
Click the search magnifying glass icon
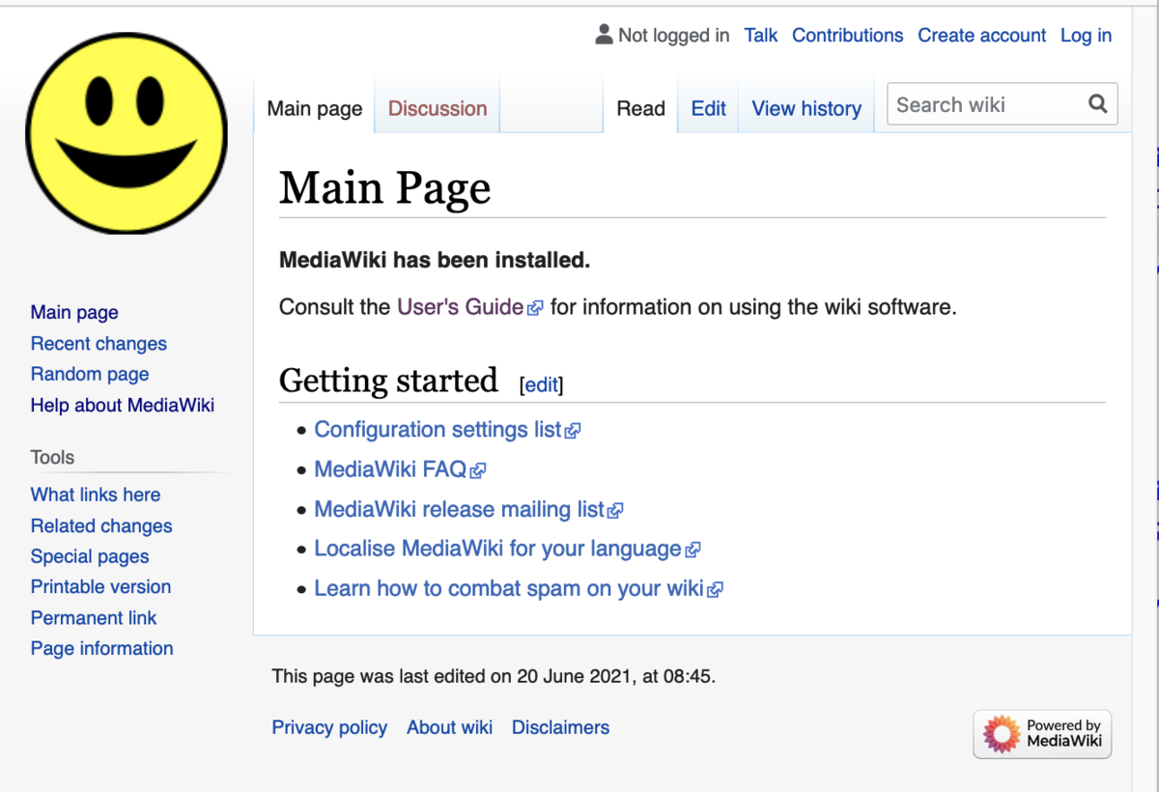point(1098,104)
